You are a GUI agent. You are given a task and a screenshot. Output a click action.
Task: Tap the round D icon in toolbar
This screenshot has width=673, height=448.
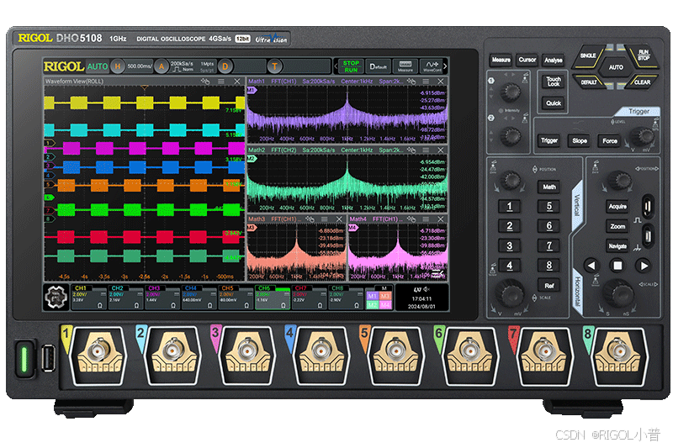tap(225, 66)
